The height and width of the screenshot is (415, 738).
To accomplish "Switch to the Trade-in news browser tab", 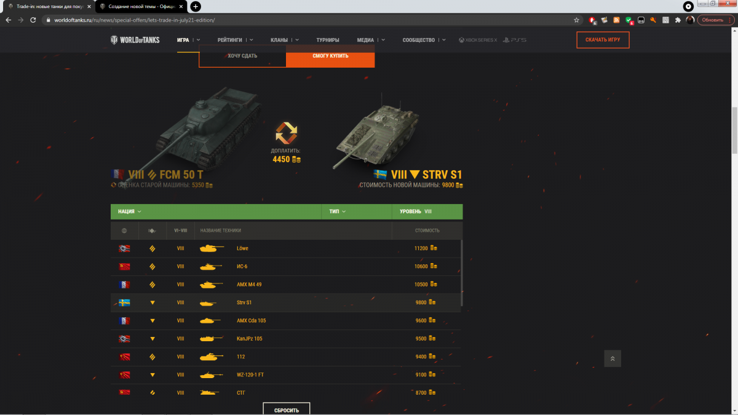I will coord(48,6).
